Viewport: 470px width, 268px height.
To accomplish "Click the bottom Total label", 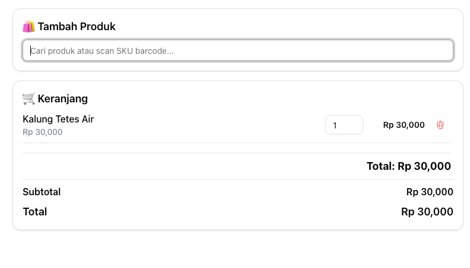I will [34, 212].
